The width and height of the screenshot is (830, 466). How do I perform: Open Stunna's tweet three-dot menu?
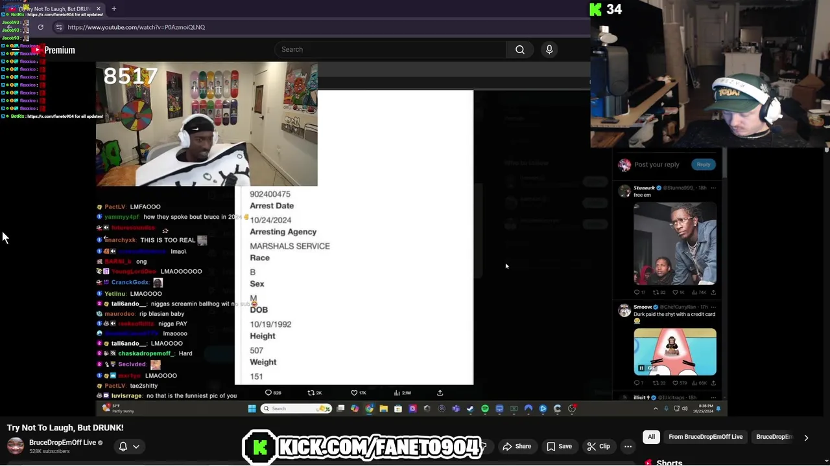713,188
